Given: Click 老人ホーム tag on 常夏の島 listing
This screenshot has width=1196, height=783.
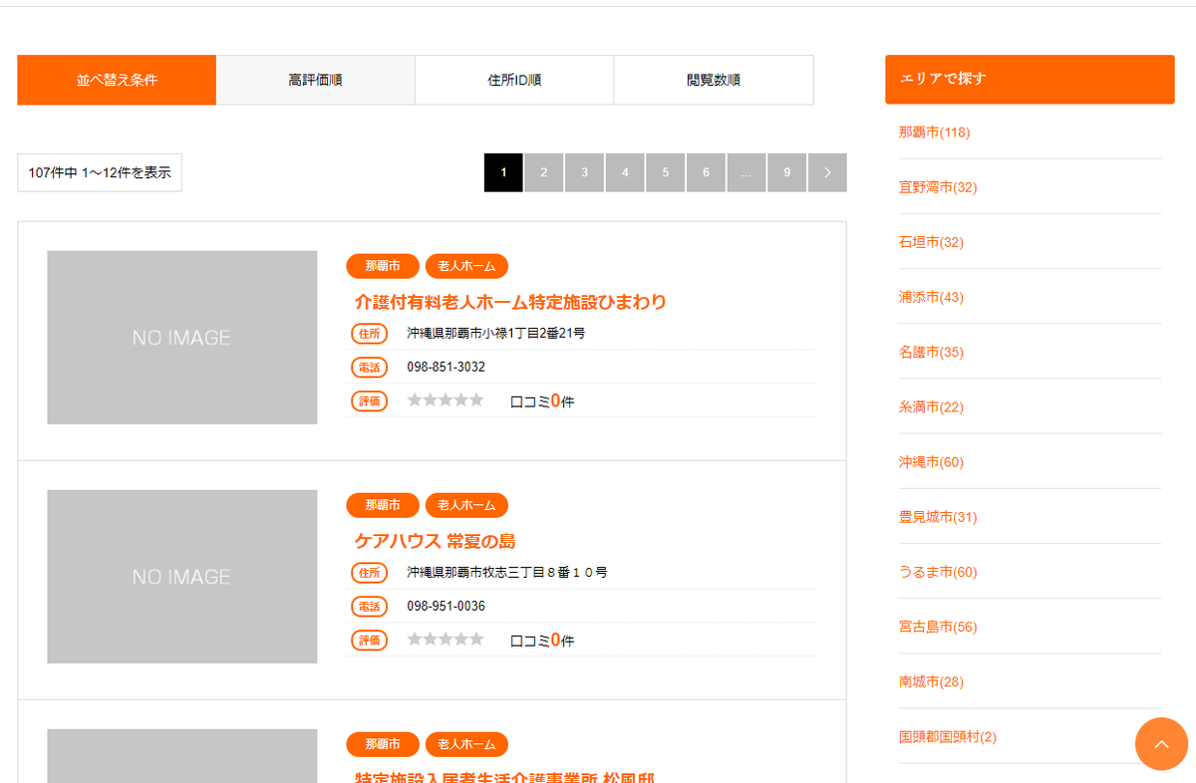Looking at the screenshot, I should (x=466, y=505).
